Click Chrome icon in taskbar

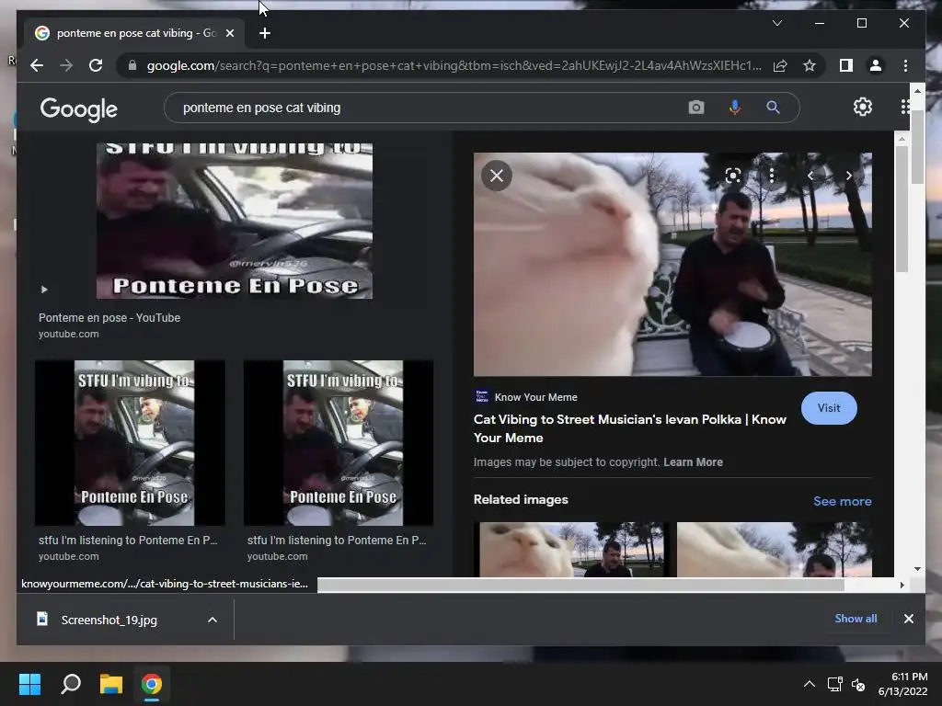point(152,684)
